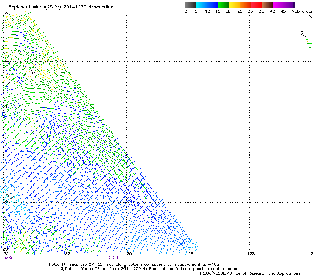Click the purple '5:05' time label
This screenshot has width=314, height=276.
[8, 258]
